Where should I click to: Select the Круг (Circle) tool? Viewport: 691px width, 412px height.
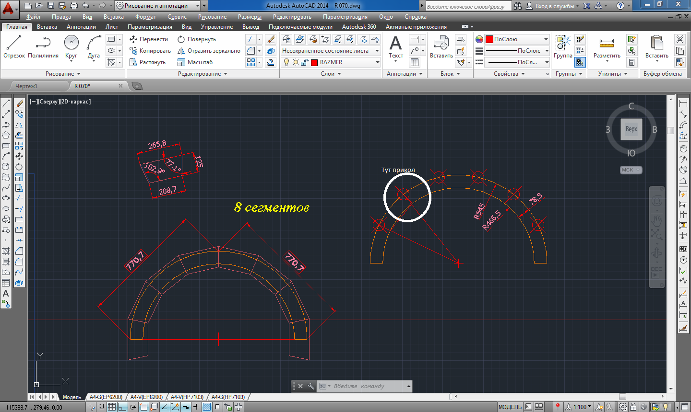pyautogui.click(x=71, y=47)
